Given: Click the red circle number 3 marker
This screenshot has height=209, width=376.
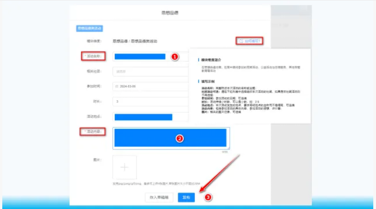Looking at the screenshot, I should [x=208, y=198].
